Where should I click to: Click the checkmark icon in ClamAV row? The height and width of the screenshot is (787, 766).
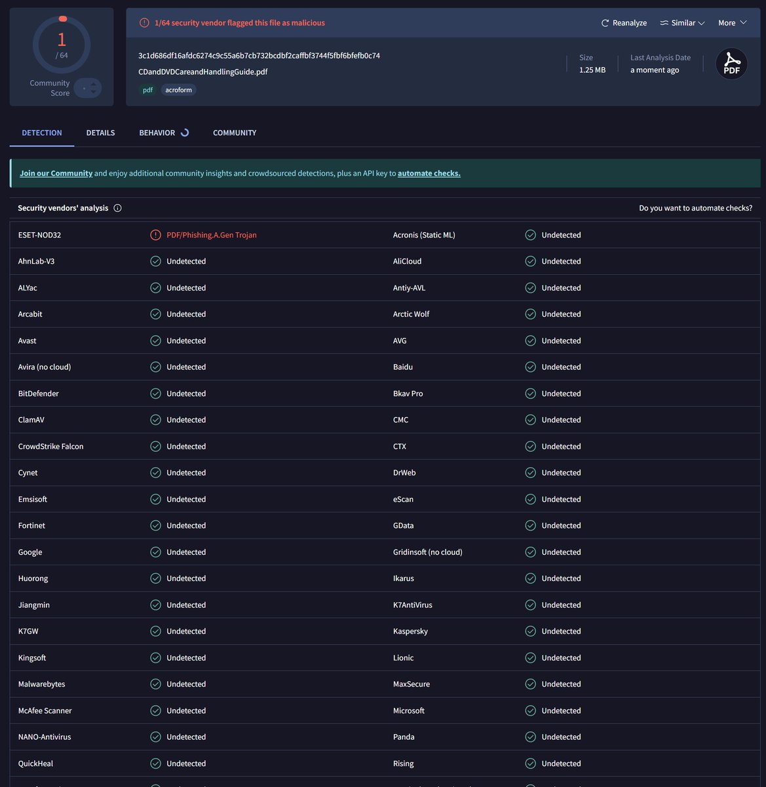[x=155, y=420]
